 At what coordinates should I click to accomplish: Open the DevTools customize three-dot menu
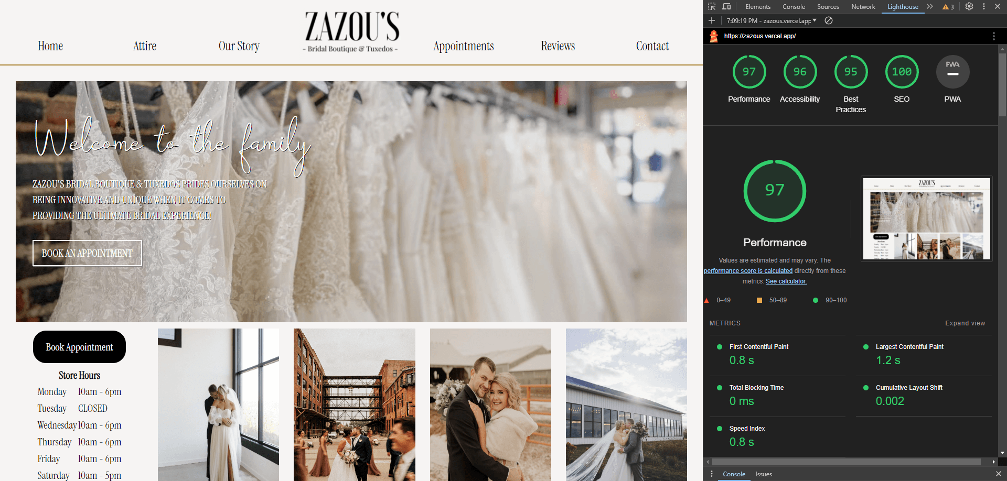pos(984,7)
